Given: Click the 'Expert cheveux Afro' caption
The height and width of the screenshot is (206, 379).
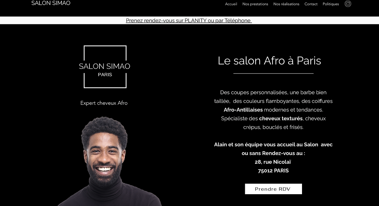Looking at the screenshot, I should coord(104,103).
